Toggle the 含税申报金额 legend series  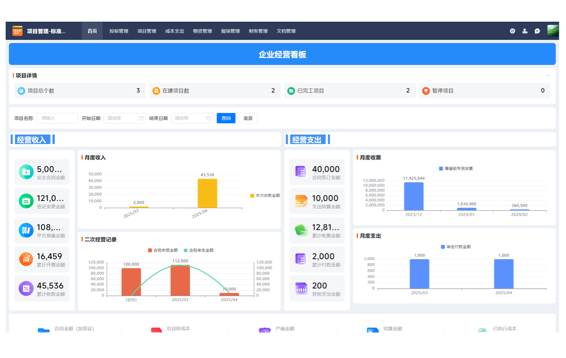[163, 250]
